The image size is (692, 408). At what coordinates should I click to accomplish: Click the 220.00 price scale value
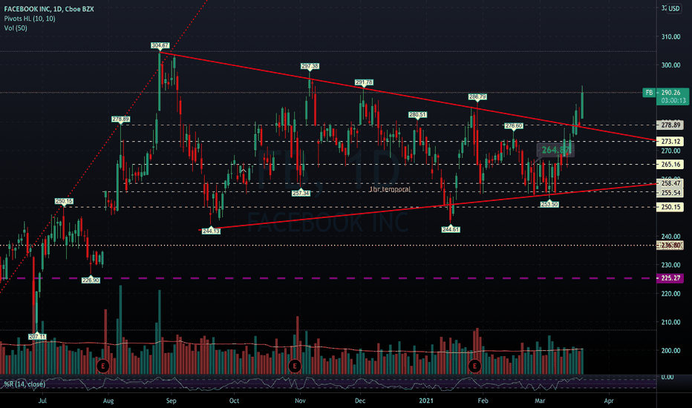coord(670,293)
